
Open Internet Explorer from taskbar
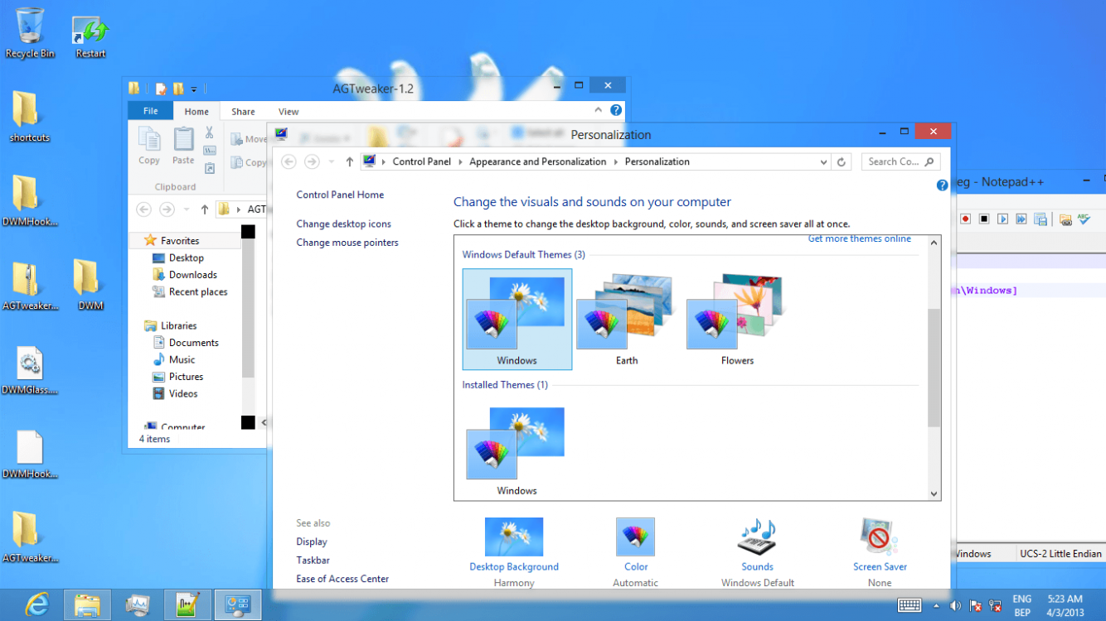click(36, 605)
